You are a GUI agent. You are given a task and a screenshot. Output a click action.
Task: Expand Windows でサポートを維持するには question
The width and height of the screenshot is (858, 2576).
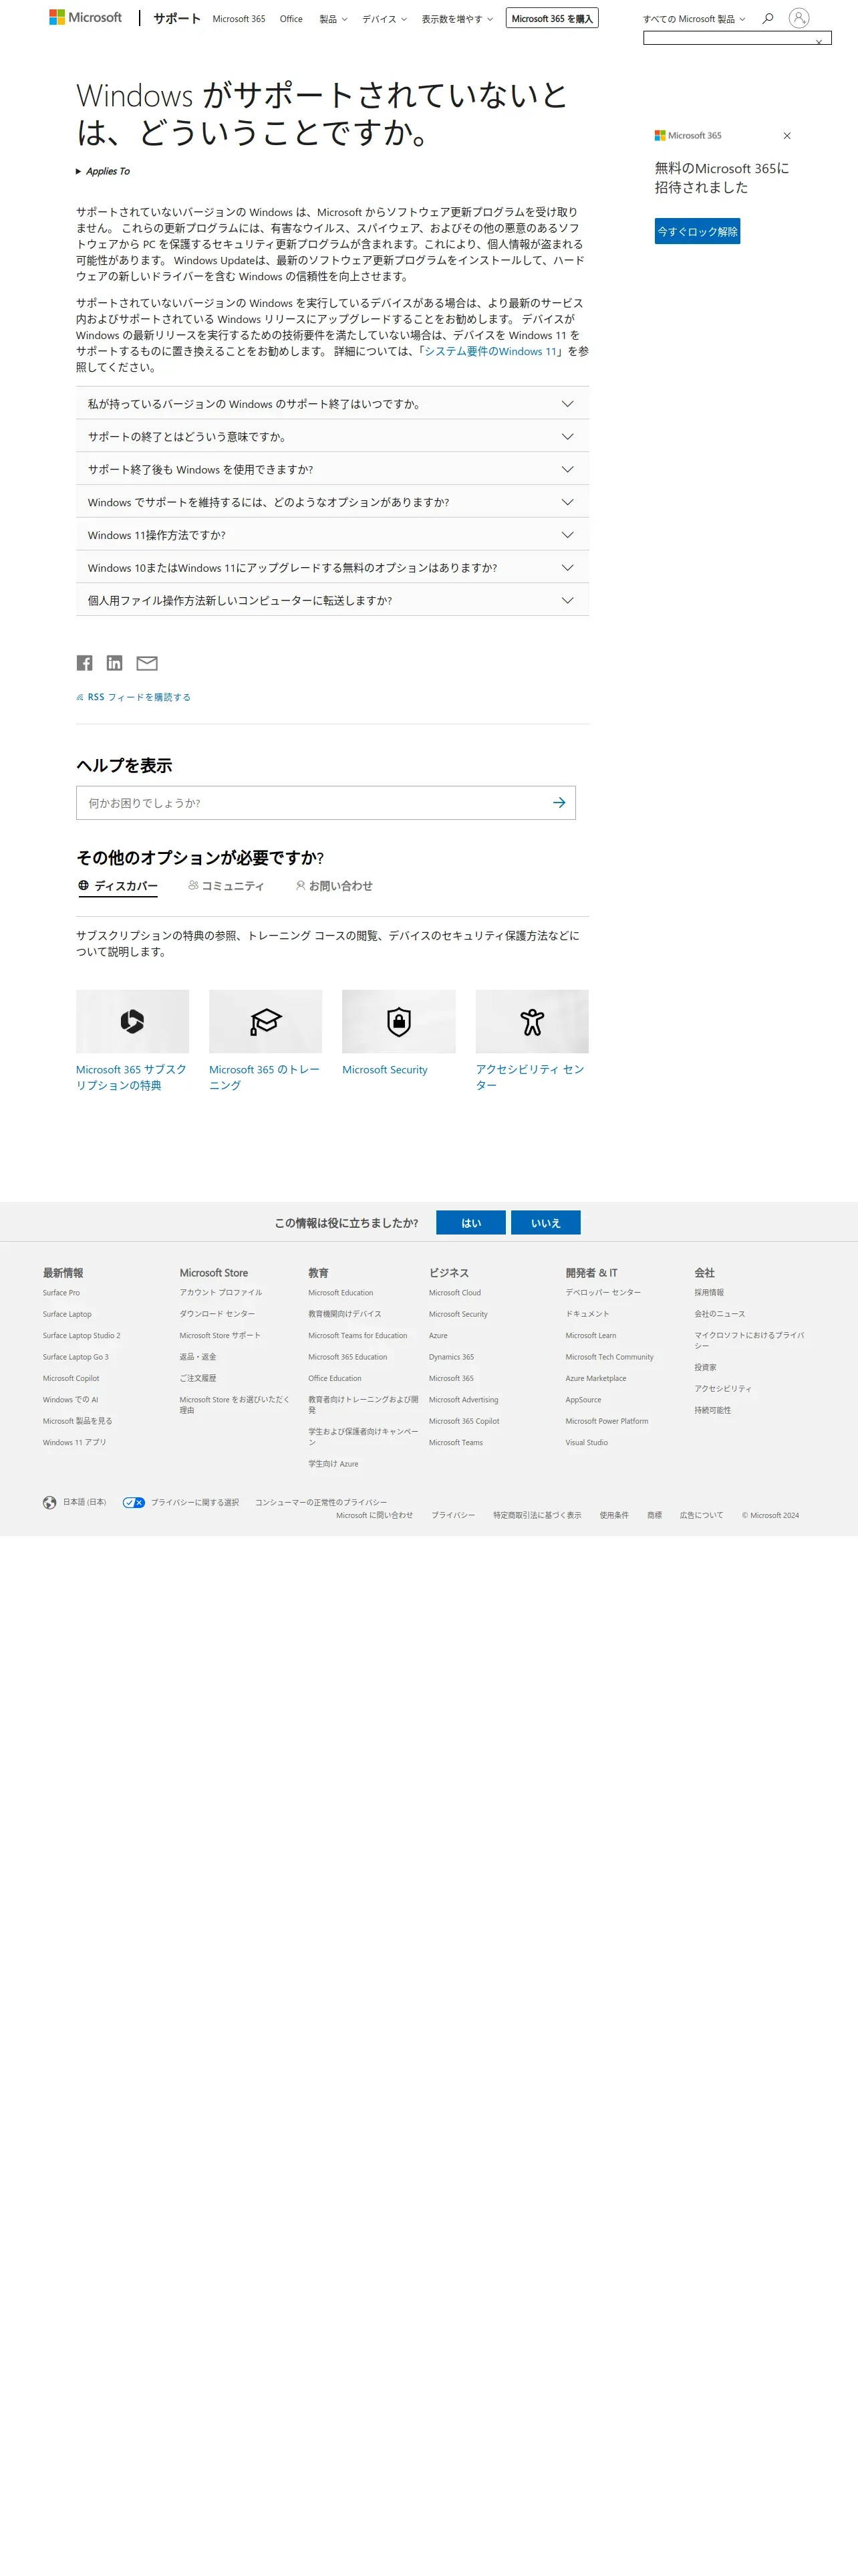[x=333, y=502]
